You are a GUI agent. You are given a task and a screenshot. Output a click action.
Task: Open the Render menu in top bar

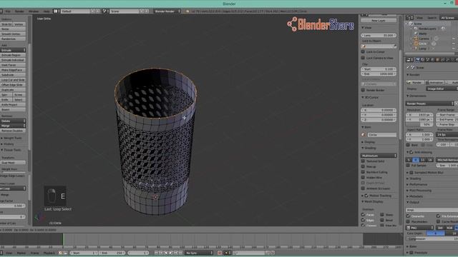[x=19, y=11]
